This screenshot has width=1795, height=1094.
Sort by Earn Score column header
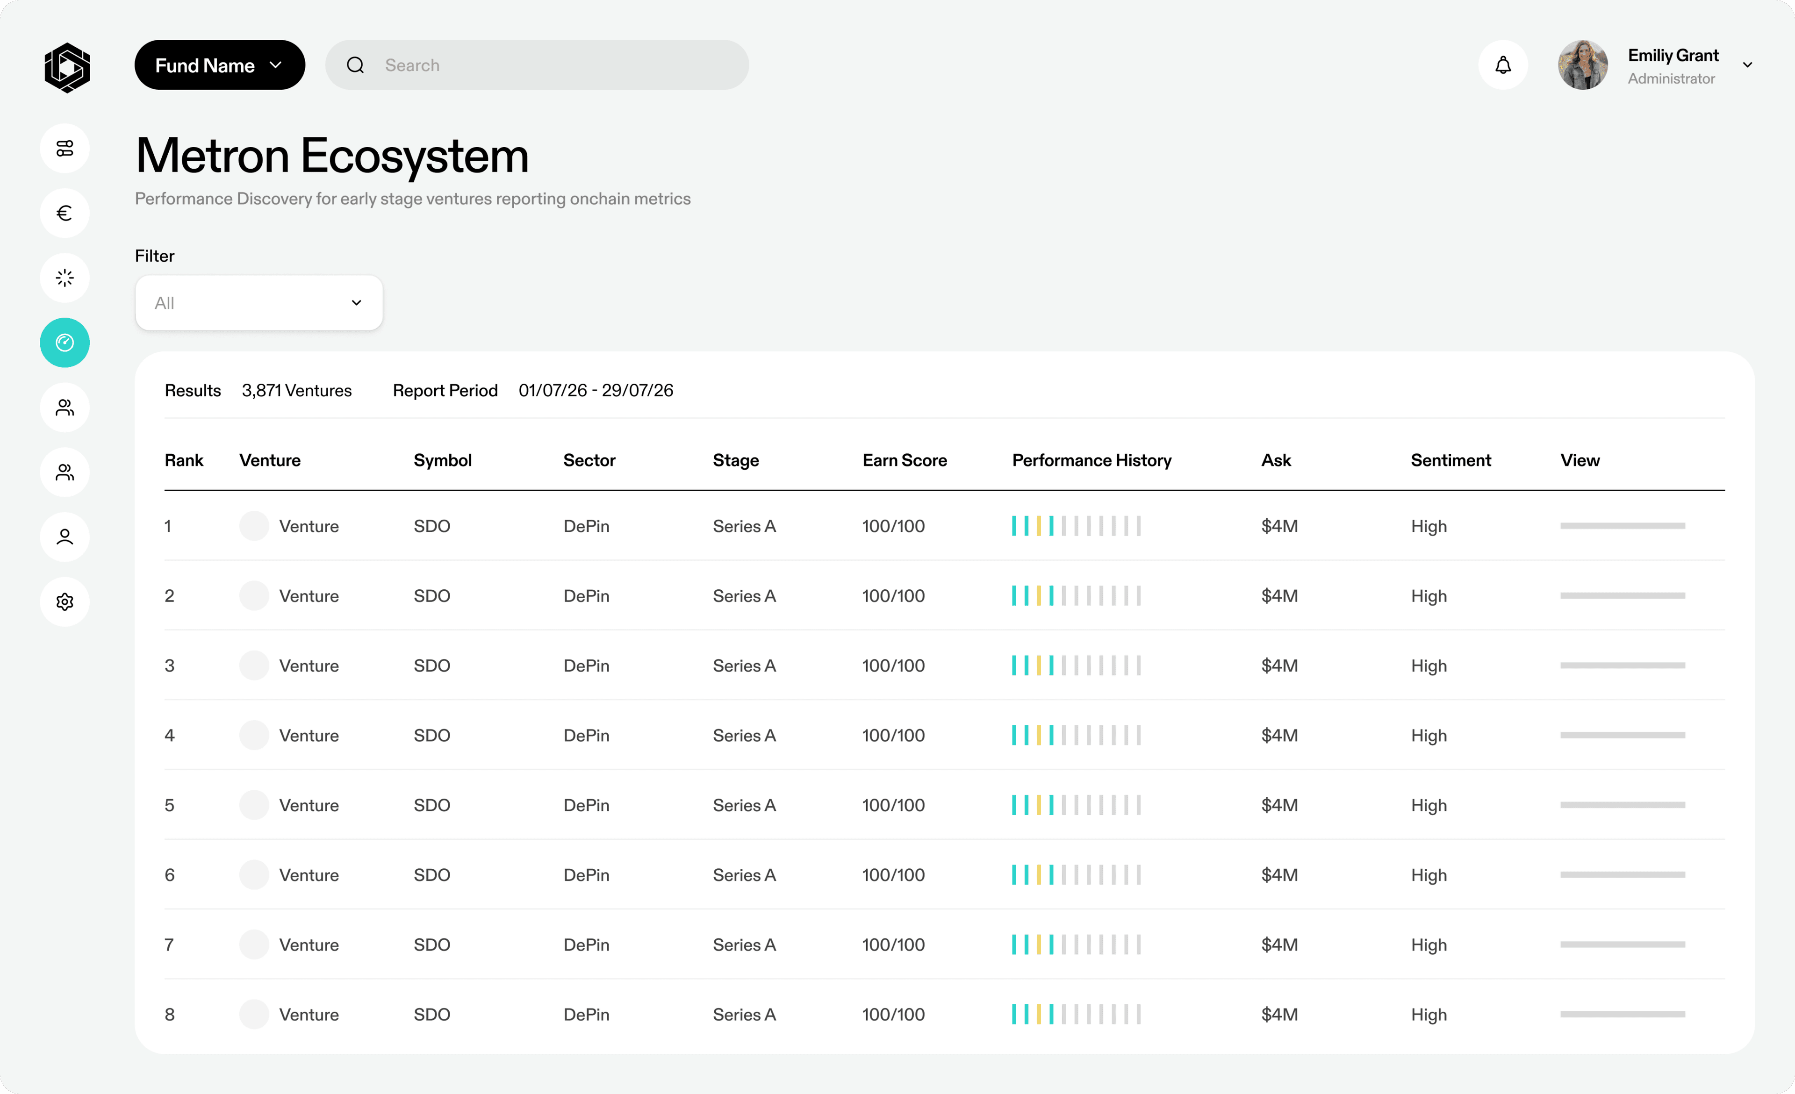pyautogui.click(x=904, y=460)
